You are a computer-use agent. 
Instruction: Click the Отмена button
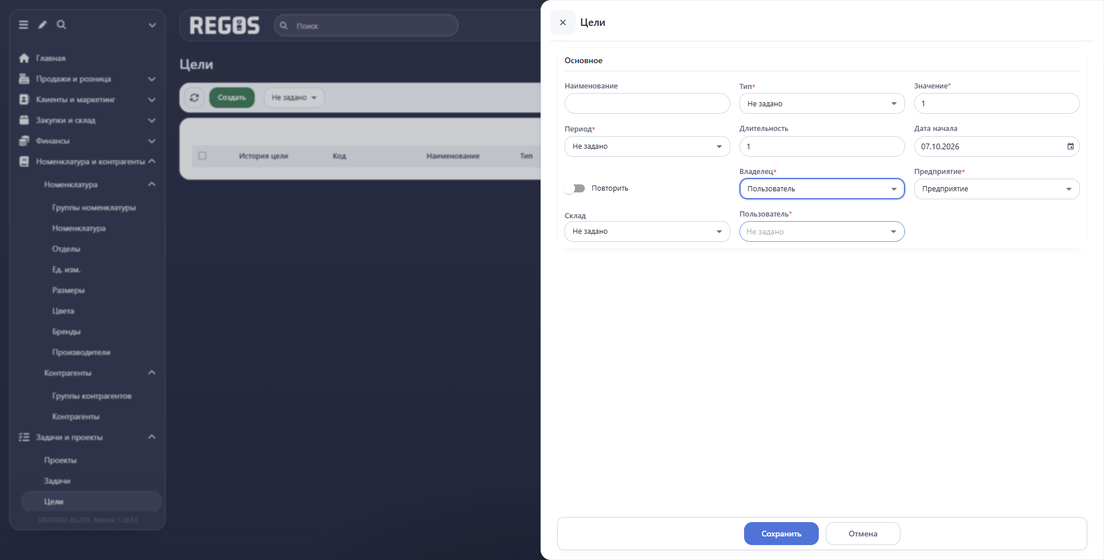pyautogui.click(x=862, y=534)
